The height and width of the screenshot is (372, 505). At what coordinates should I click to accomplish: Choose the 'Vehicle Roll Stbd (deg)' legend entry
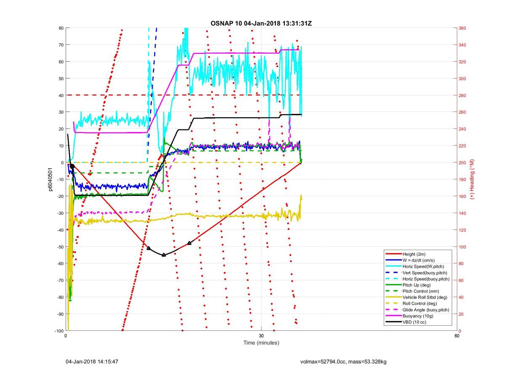tap(425, 297)
